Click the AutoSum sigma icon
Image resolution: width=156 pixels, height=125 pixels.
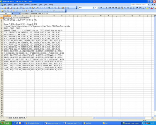pyautogui.click(x=52, y=8)
